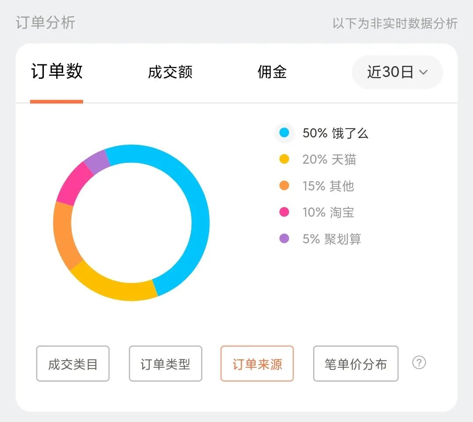Screen dimensions: 473x422
Task: Click the blue 饿了么 legend dot
Action: [x=284, y=133]
